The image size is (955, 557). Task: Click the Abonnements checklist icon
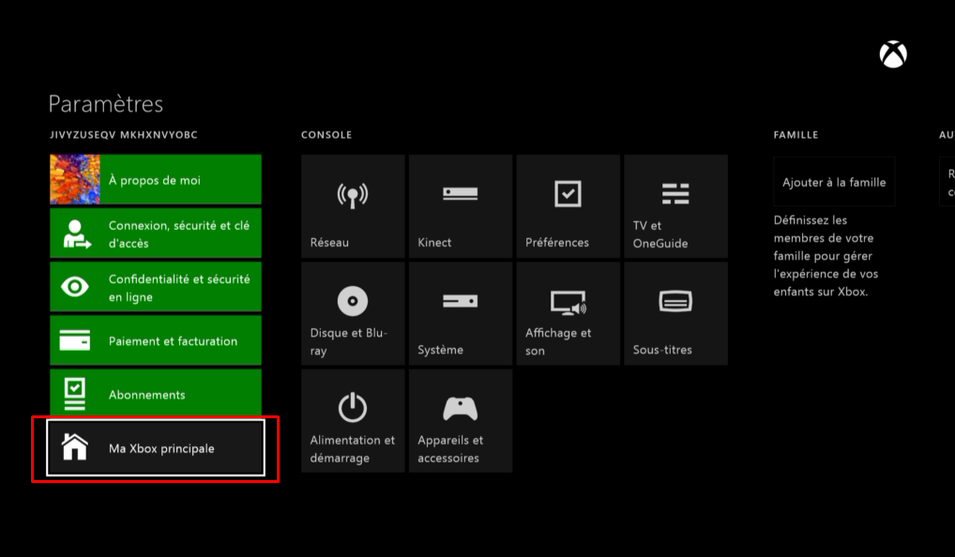pyautogui.click(x=75, y=394)
